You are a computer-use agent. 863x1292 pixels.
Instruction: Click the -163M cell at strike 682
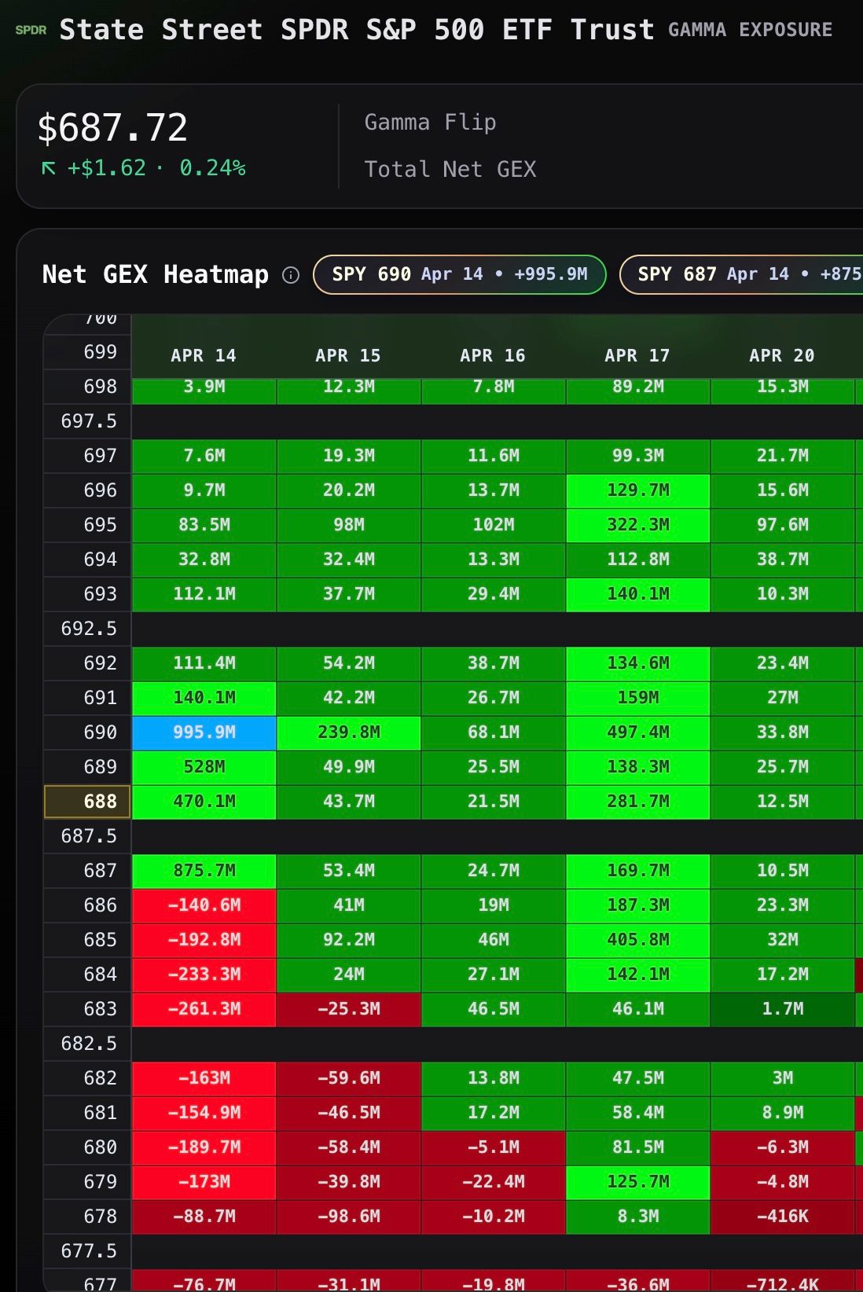point(204,1078)
